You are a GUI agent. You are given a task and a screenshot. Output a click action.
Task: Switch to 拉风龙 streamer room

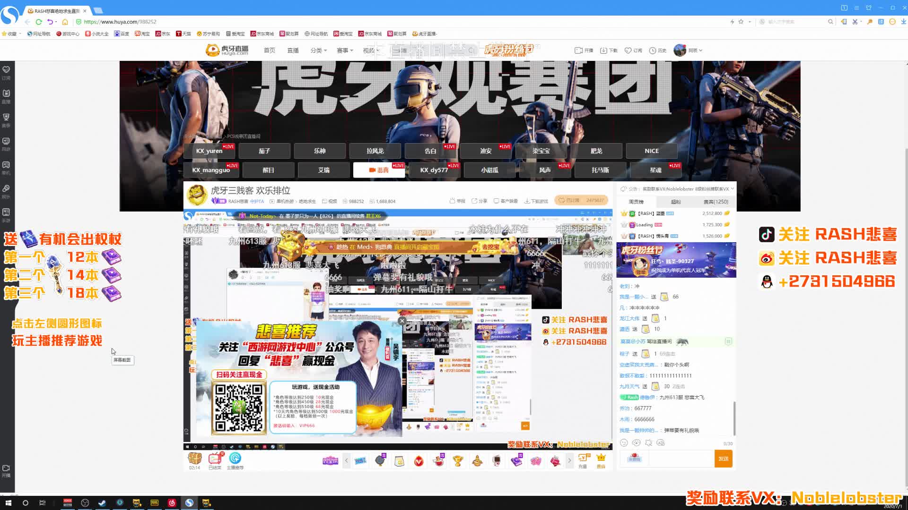[x=375, y=151]
